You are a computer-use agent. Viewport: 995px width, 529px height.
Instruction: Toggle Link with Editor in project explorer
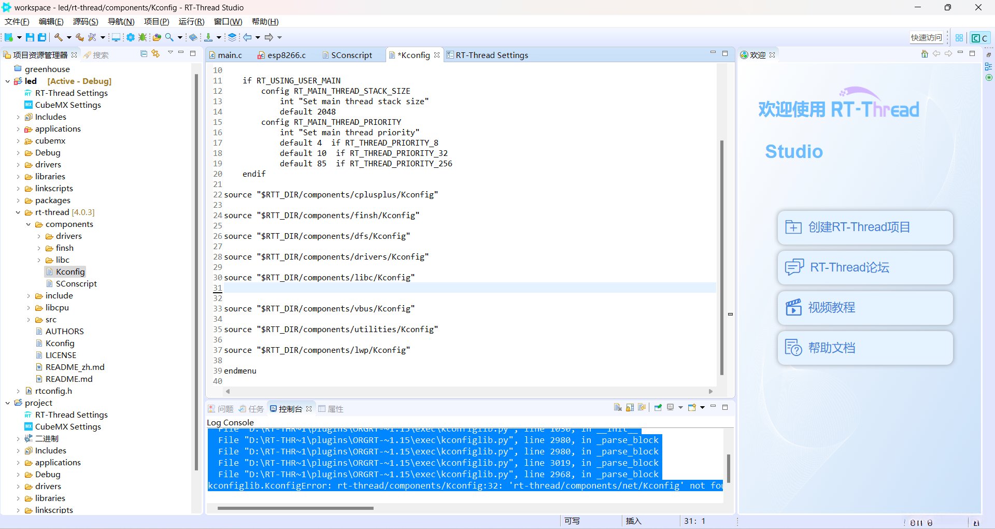click(155, 54)
